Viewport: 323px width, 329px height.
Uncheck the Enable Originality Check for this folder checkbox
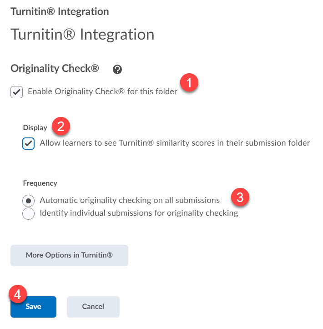[16, 92]
